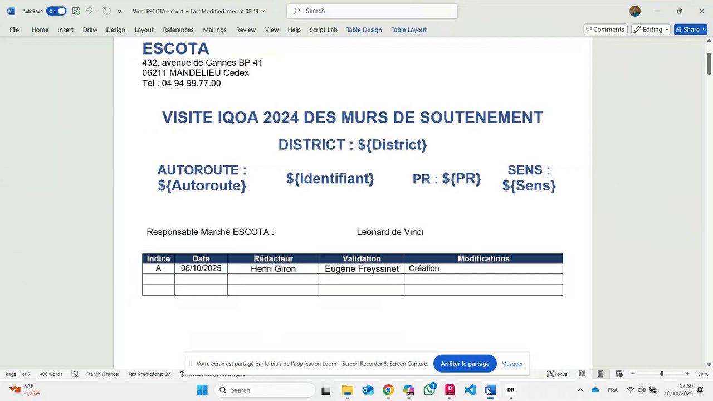Open the Comments pane
The width and height of the screenshot is (713, 401).
[x=605, y=30]
